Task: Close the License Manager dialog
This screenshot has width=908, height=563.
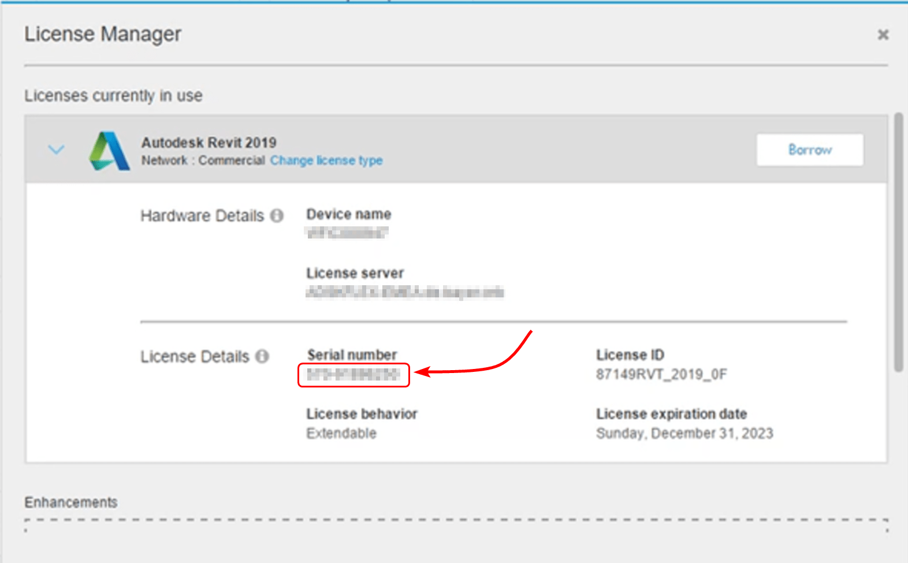Action: (x=883, y=35)
